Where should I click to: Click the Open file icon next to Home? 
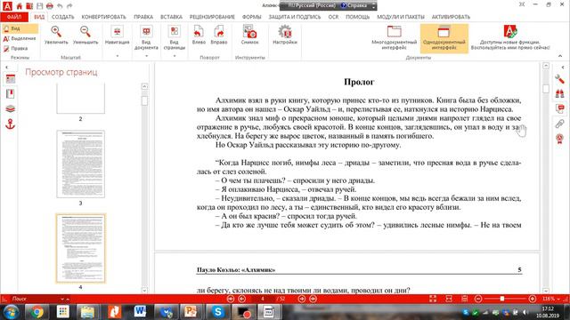click(x=29, y=5)
